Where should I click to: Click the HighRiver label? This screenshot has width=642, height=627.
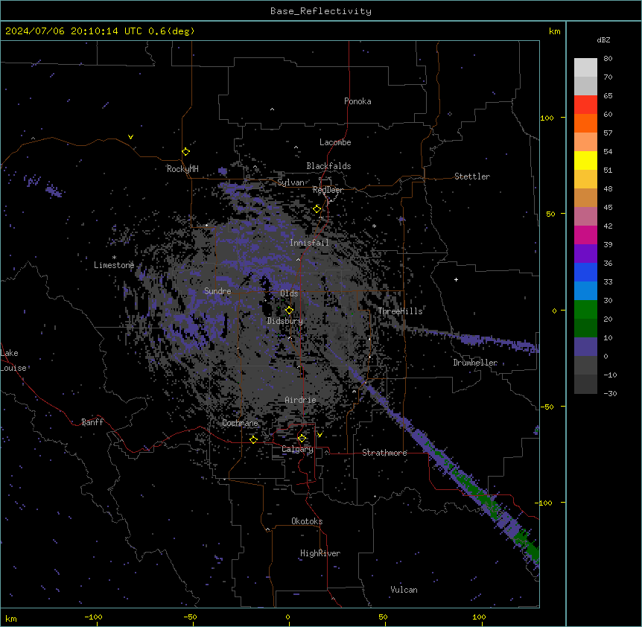tap(320, 553)
